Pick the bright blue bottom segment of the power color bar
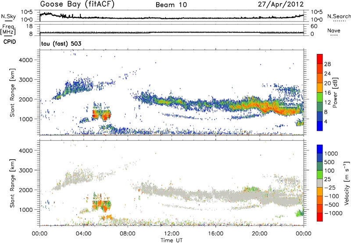Image resolution: width=351 pixels, height=243 pixels. [320, 126]
